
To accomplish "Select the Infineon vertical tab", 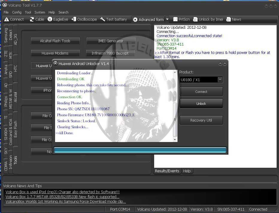I will (x=11, y=162).
